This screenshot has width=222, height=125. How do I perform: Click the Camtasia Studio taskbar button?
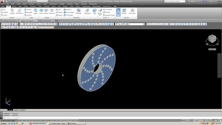[58, 124]
